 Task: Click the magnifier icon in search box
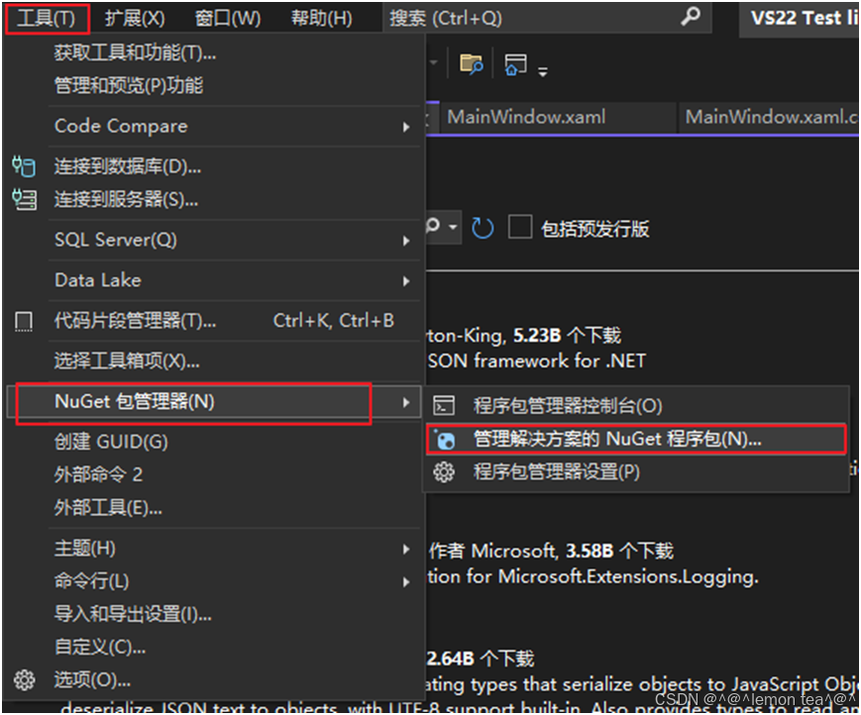[691, 17]
